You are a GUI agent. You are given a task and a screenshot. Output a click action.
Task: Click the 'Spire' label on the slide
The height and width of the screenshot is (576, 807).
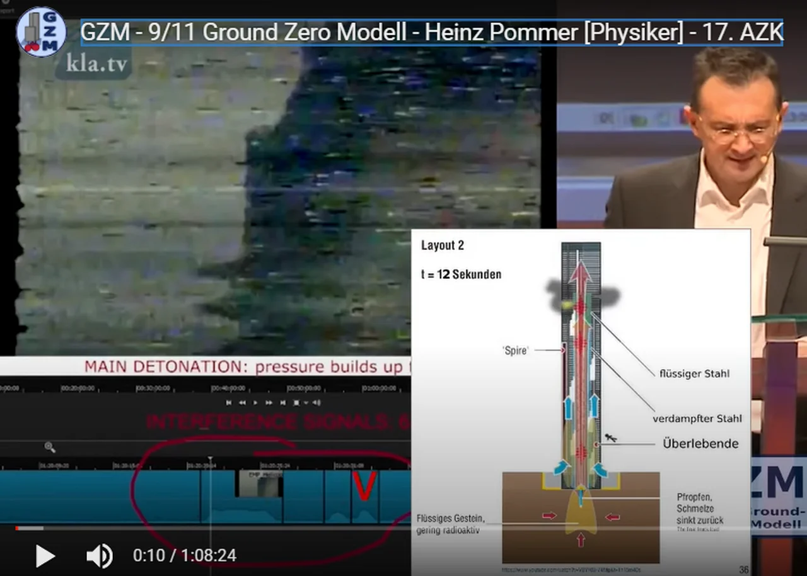516,351
